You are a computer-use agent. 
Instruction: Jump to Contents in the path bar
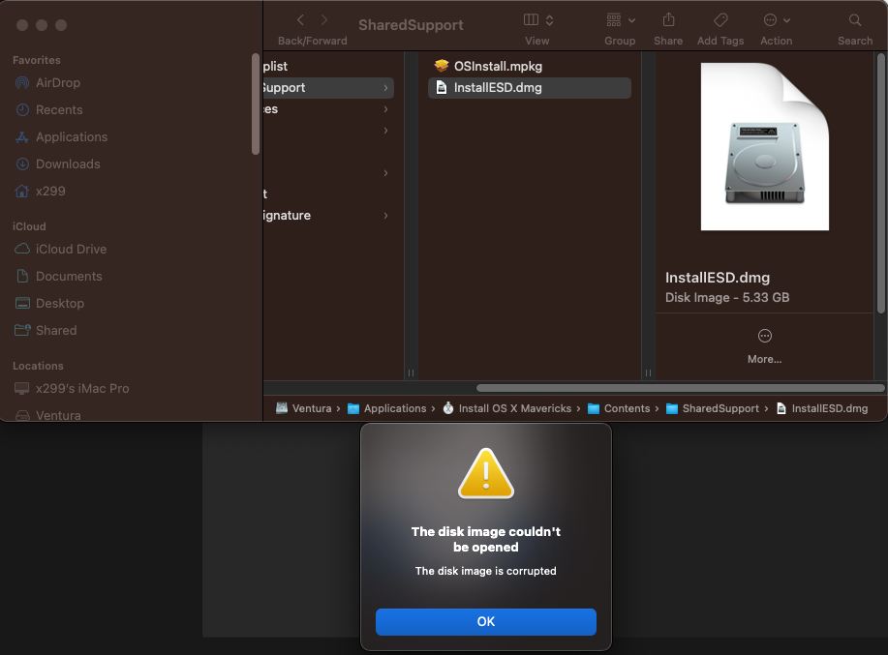point(619,408)
